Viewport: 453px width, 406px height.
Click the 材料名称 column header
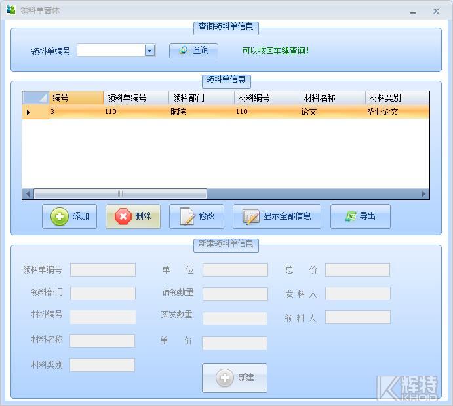(x=332, y=98)
